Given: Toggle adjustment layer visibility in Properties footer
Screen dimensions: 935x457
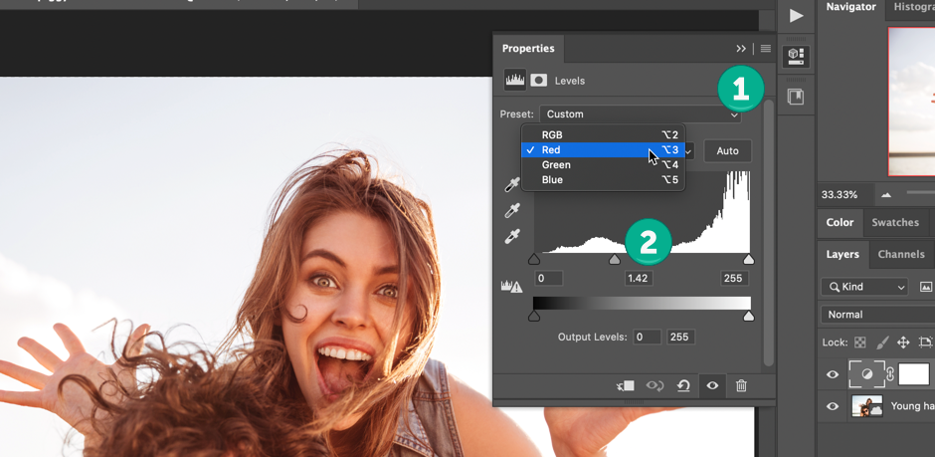Looking at the screenshot, I should pos(712,386).
